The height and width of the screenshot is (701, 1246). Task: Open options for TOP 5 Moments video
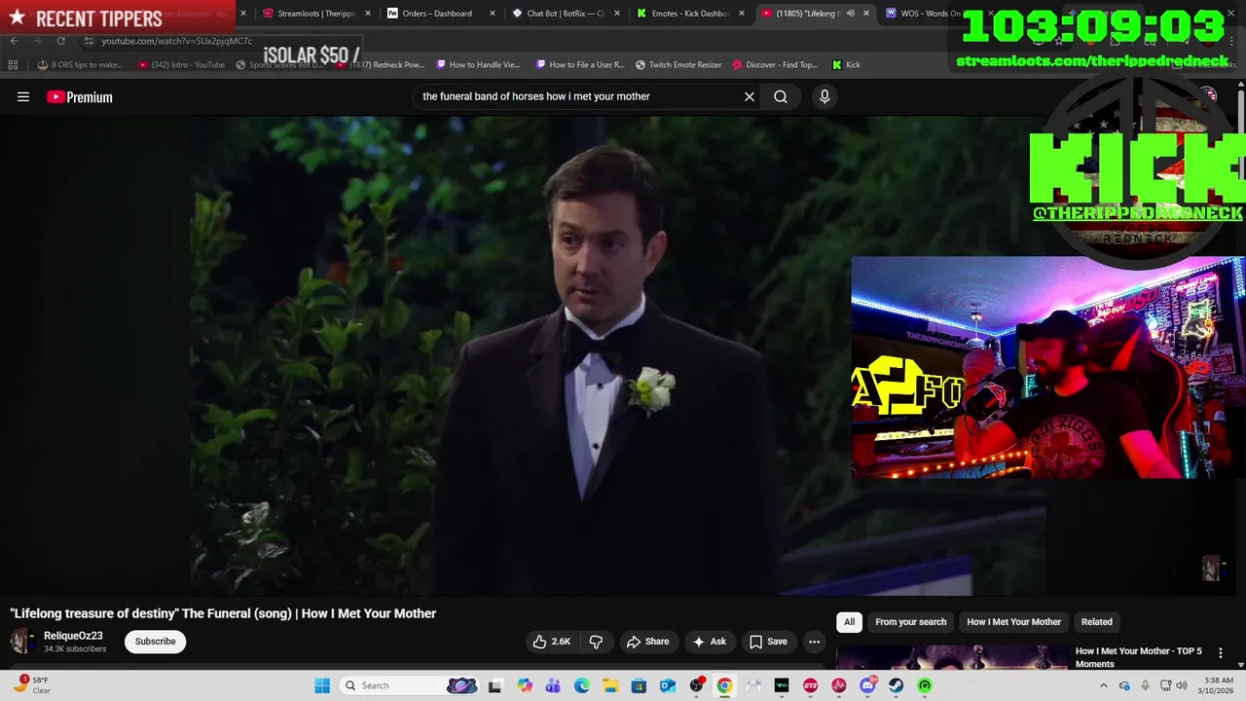click(1221, 653)
